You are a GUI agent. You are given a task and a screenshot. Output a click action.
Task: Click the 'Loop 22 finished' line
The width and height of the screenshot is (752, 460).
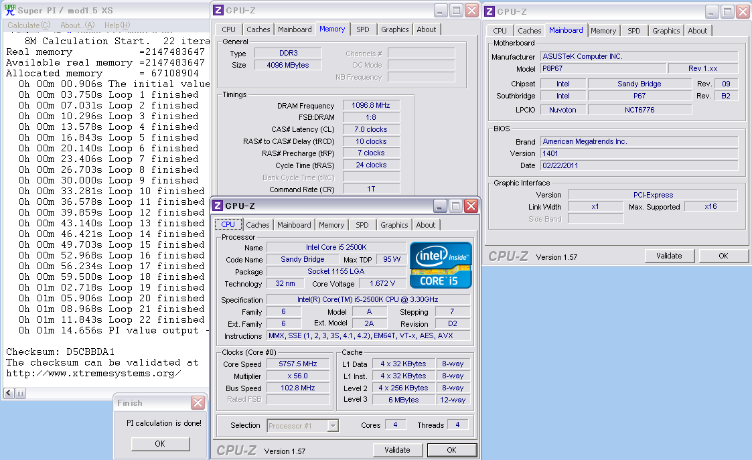click(x=111, y=320)
